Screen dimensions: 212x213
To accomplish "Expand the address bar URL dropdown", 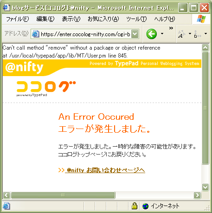I will (135, 34).
